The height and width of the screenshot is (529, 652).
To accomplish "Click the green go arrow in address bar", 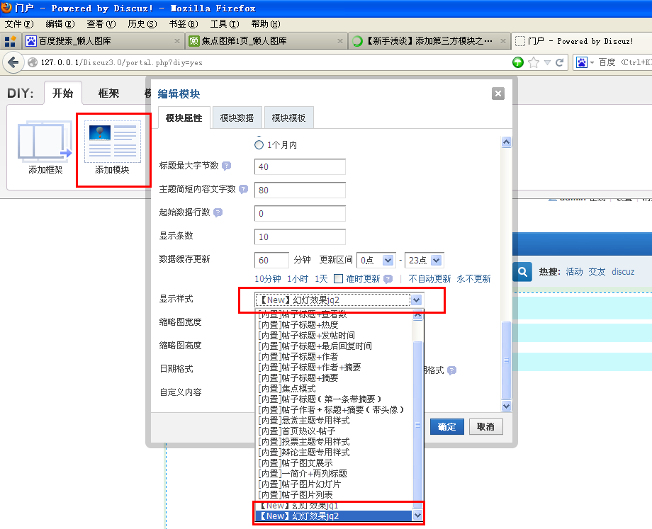I will click(517, 62).
